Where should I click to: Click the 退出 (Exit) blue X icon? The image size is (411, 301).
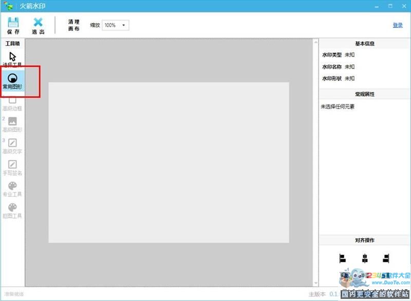38,23
